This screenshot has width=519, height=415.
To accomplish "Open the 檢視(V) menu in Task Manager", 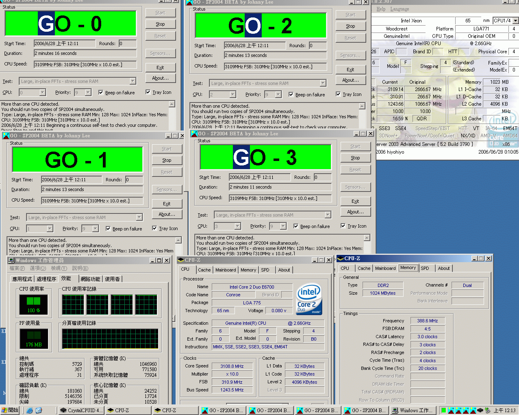I will pos(59,268).
